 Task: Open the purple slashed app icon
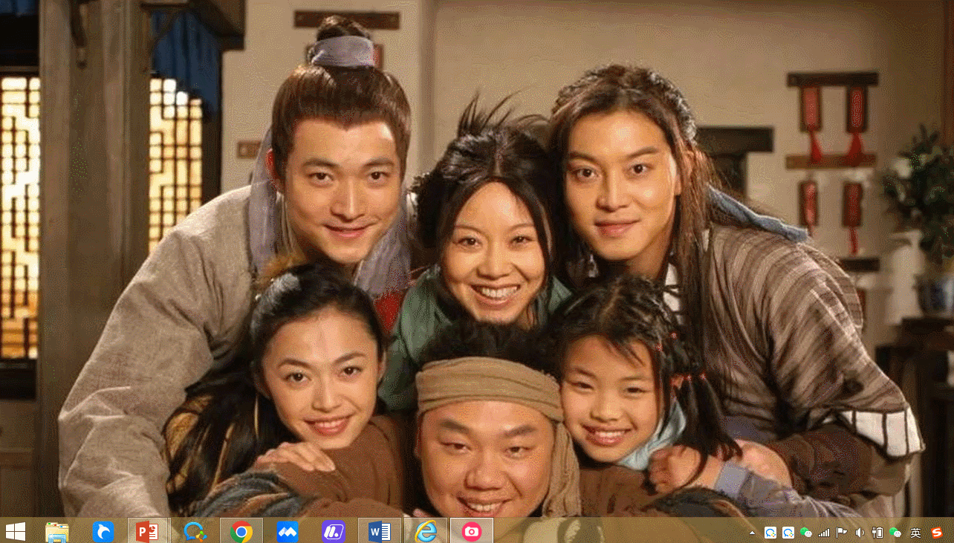pos(334,531)
